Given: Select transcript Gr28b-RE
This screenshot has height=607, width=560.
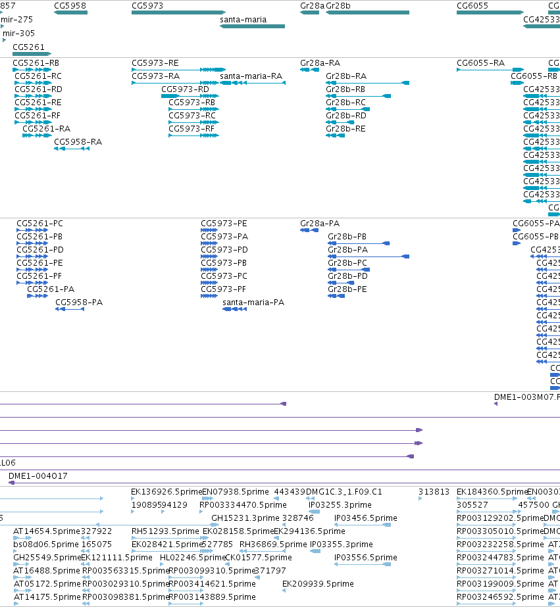Looking at the screenshot, I should point(345,129).
